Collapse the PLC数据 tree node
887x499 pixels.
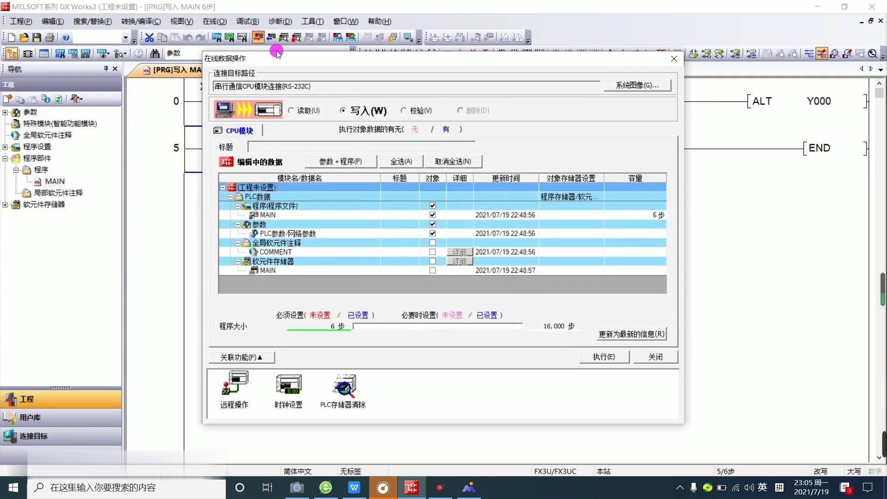(230, 197)
